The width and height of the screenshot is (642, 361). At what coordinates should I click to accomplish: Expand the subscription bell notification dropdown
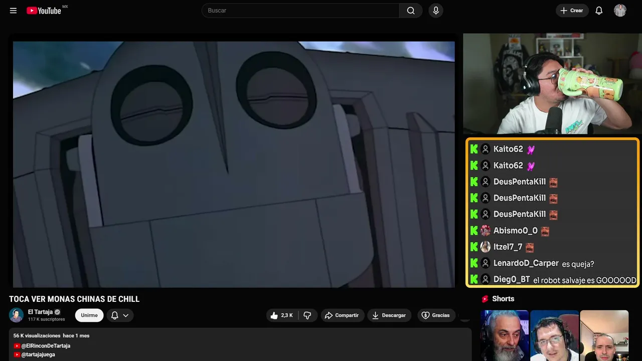pyautogui.click(x=119, y=315)
